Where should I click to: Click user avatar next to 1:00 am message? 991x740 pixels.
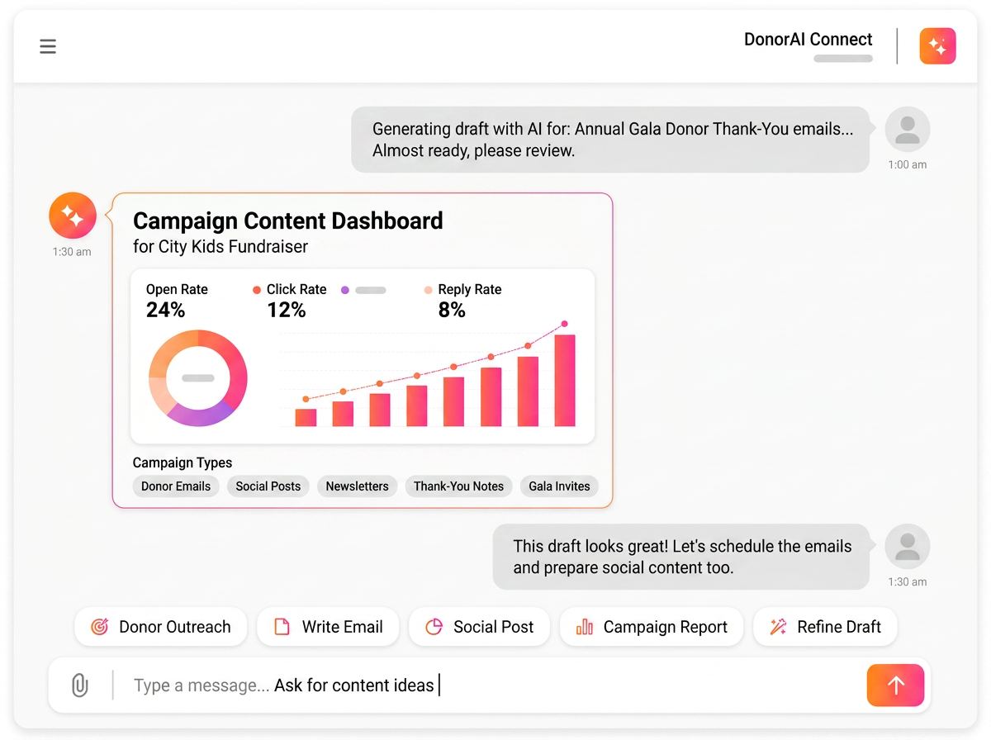click(907, 130)
